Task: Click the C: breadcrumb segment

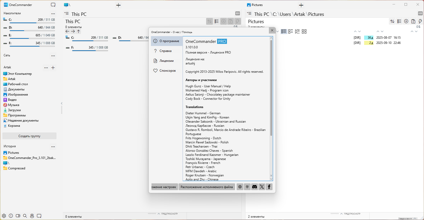Action: [x=275, y=14]
